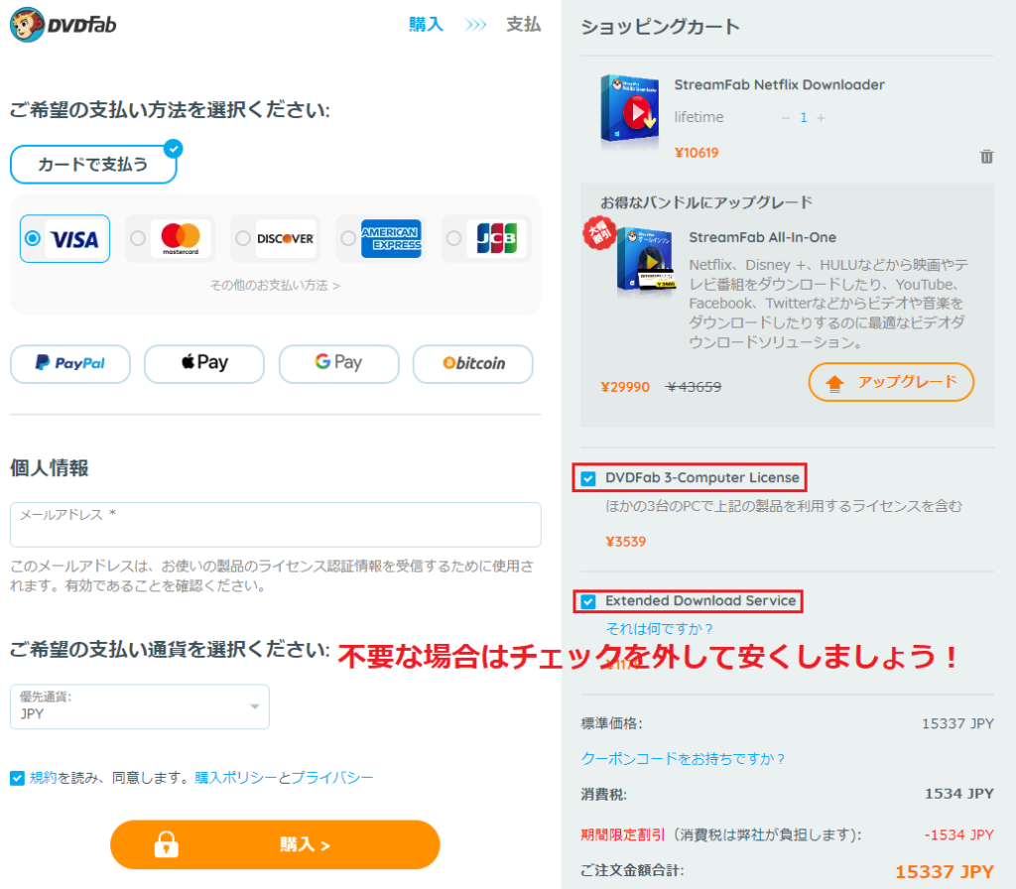Click the ¥29990 bundle price
Screen dimensions: 1016x889
pyautogui.click(x=625, y=387)
